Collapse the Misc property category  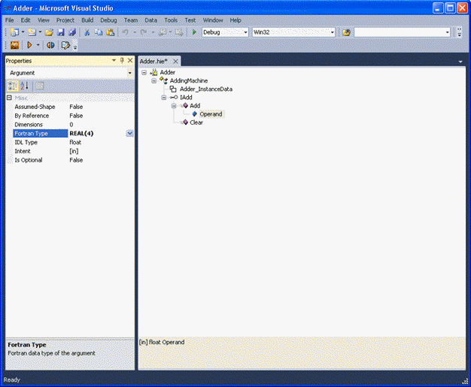tap(9, 98)
